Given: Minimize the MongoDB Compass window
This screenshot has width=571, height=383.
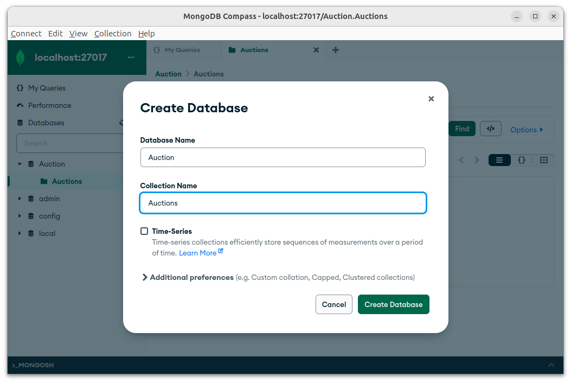Looking at the screenshot, I should (517, 16).
